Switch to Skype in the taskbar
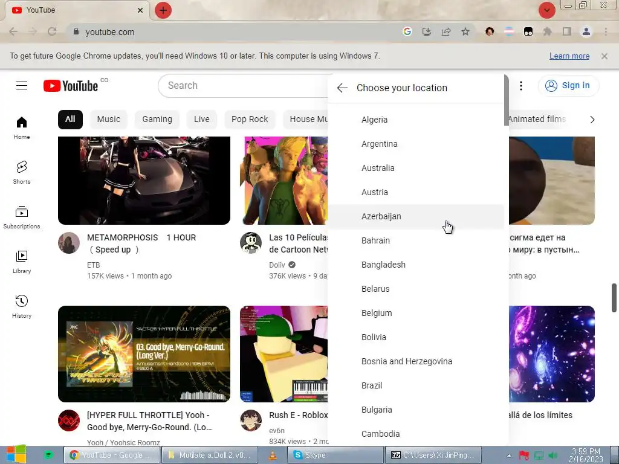The width and height of the screenshot is (619, 464). tap(335, 455)
